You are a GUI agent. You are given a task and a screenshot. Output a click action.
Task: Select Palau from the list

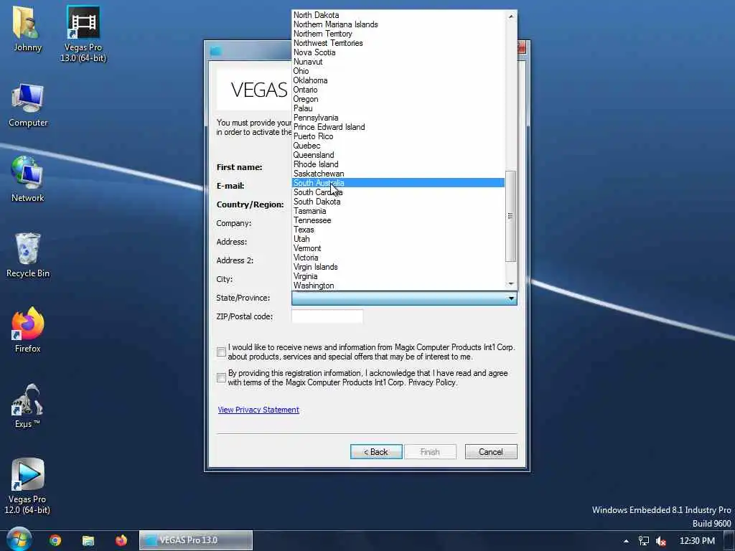398,108
